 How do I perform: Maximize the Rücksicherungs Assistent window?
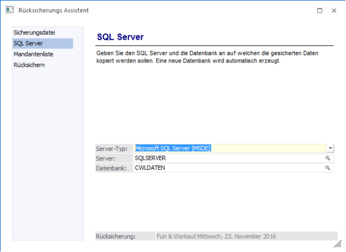319,11
